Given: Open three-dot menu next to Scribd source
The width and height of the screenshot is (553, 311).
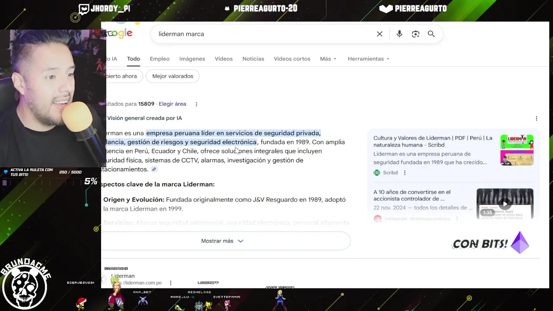Looking at the screenshot, I should [x=405, y=173].
